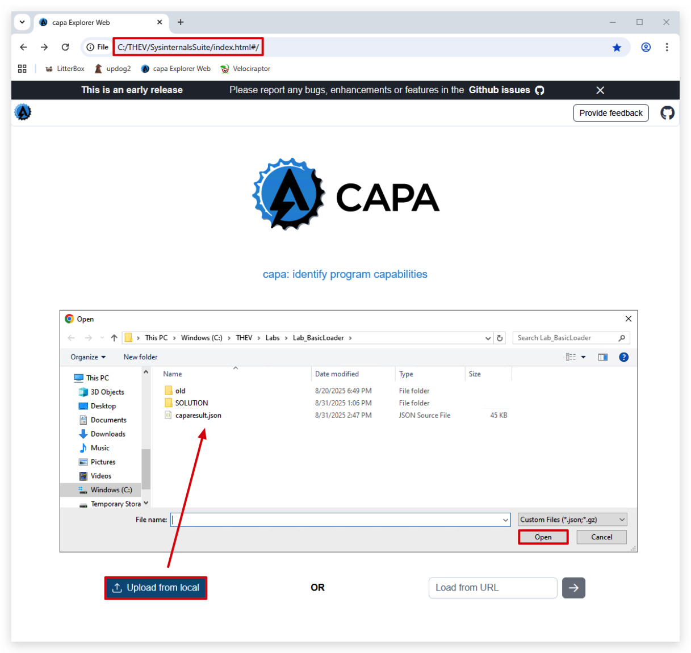Select the caparesult.json file
Image resolution: width=691 pixels, height=653 pixels.
(198, 416)
